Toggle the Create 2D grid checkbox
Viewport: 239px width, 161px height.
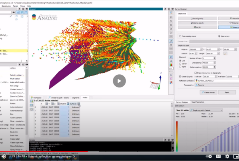180,76
